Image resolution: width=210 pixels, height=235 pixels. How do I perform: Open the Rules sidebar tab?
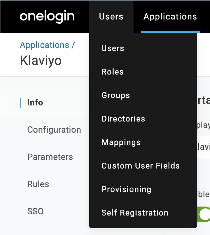tap(38, 184)
